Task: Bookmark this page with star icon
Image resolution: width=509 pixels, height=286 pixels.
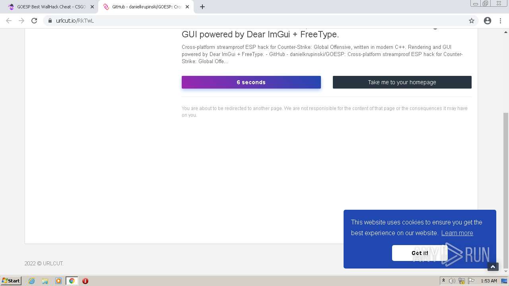Action: 472,21
